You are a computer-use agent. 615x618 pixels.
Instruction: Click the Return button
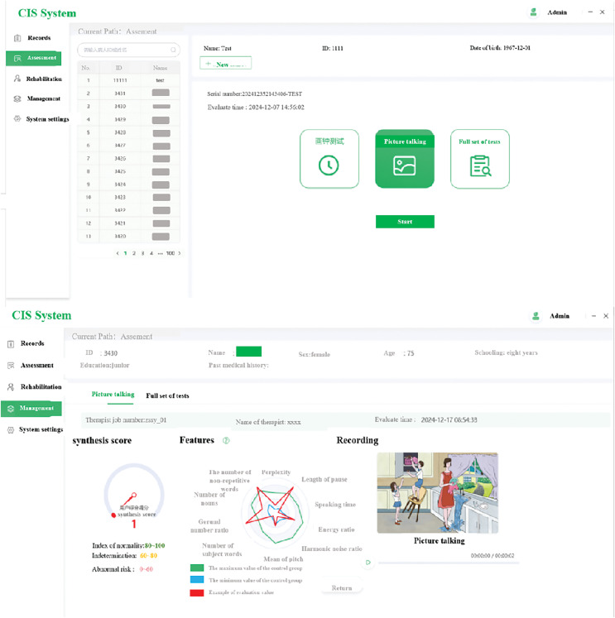[342, 588]
